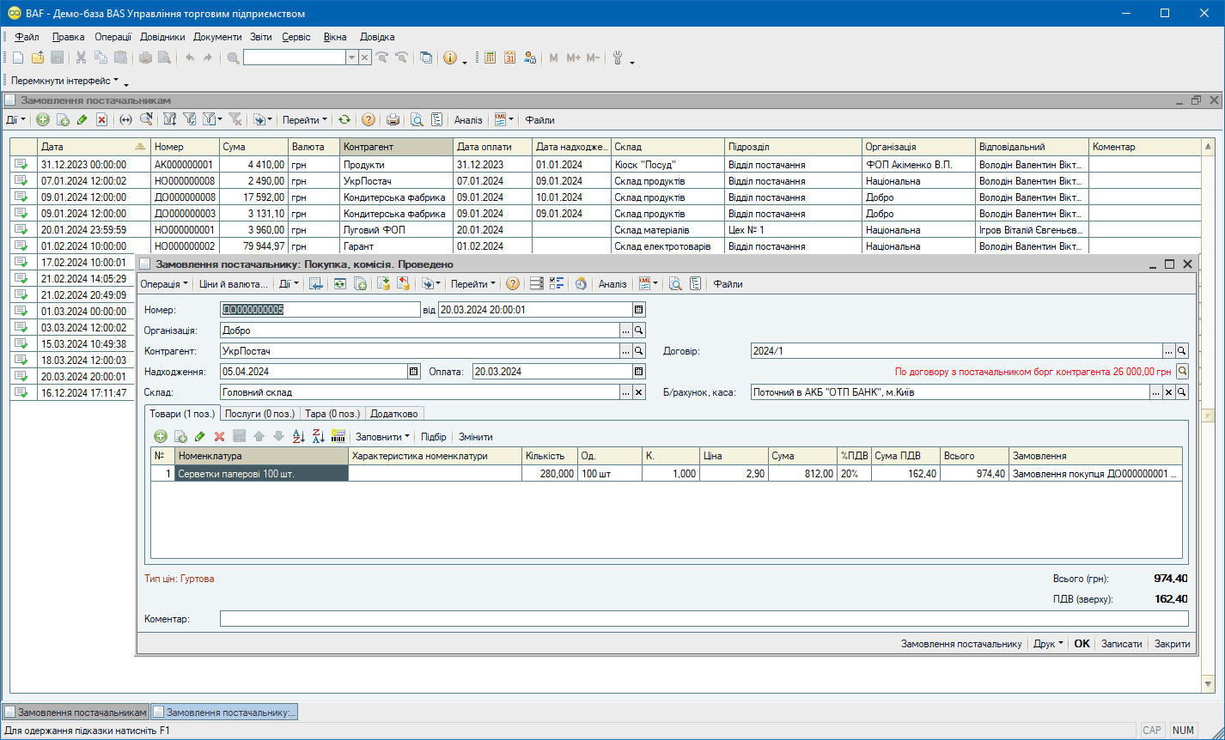Click the barcode scan icon in goods toolbar
The height and width of the screenshot is (740, 1225).
338,436
